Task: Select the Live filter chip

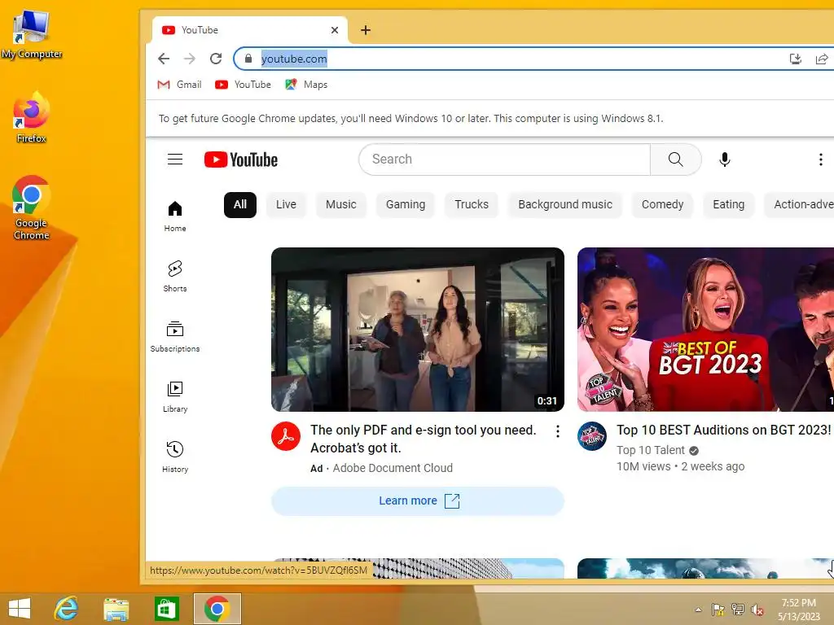Action: (286, 204)
